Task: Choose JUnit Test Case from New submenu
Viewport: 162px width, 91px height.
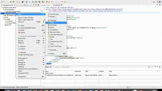Action: pyautogui.click(x=56, y=46)
